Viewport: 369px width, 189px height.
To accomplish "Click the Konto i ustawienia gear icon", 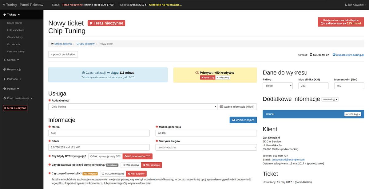I will (x=4, y=98).
